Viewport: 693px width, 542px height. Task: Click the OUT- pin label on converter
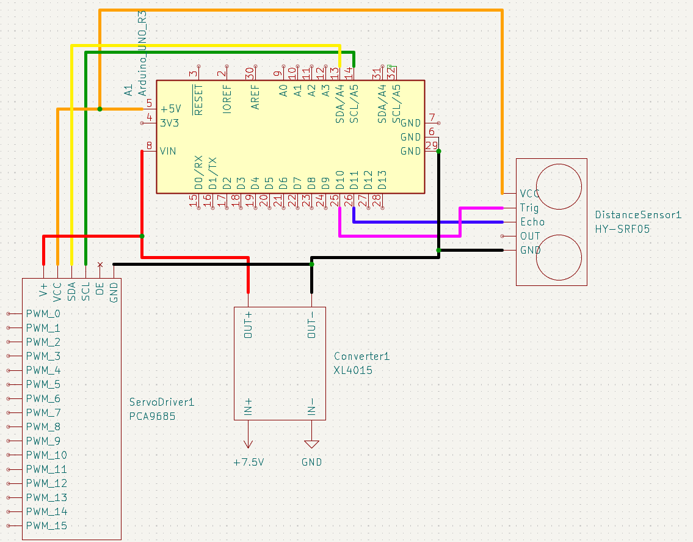coord(311,324)
